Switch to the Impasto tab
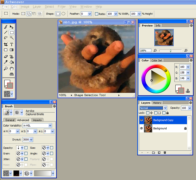Screen dimensions: 196x180 37,120
